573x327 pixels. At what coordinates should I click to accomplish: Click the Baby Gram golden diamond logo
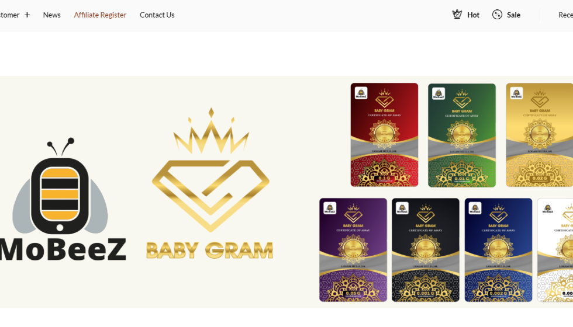coord(211,170)
